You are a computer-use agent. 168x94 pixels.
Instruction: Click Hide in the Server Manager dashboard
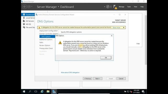138,44
